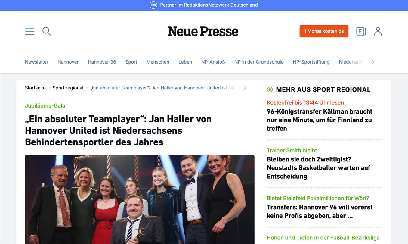
Task: Open the Sport regional breadcrumb link
Action: pos(68,88)
